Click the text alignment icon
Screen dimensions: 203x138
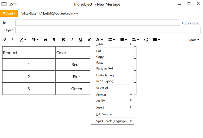click(x=134, y=40)
